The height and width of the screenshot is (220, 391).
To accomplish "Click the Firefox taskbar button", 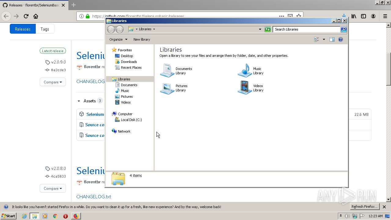I will (x=76, y=216).
